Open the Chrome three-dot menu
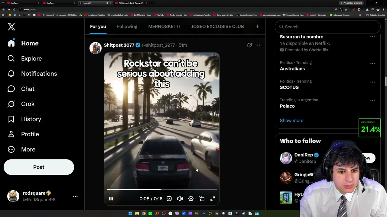The height and width of the screenshot is (217, 387). 384,9
